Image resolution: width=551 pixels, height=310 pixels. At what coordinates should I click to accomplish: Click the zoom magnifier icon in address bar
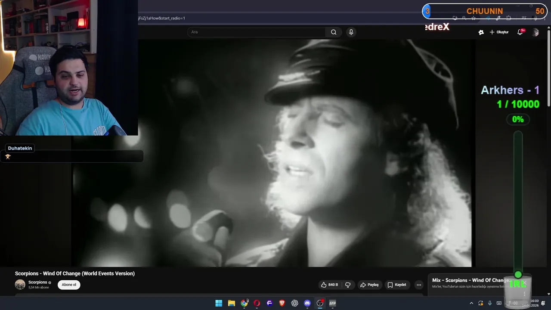click(464, 18)
